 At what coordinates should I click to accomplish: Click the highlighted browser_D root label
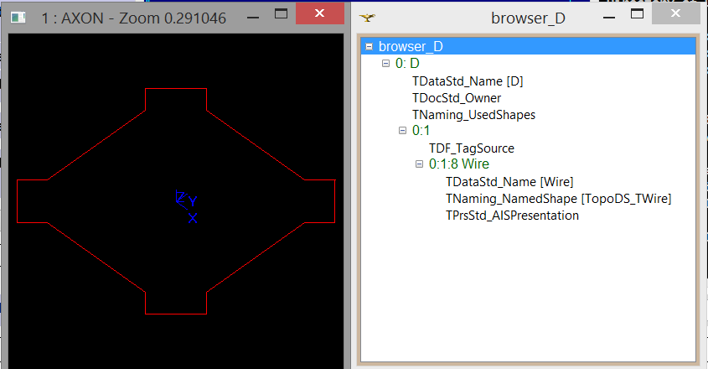coord(411,47)
